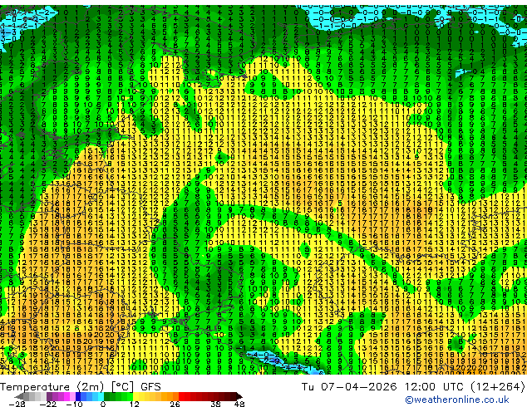Click the weatheronline.co.uk copyright link
Screen dimensions: 527x407
[457, 400]
